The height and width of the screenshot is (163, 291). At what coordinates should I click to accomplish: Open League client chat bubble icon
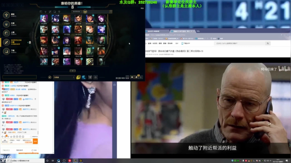click(x=132, y=77)
